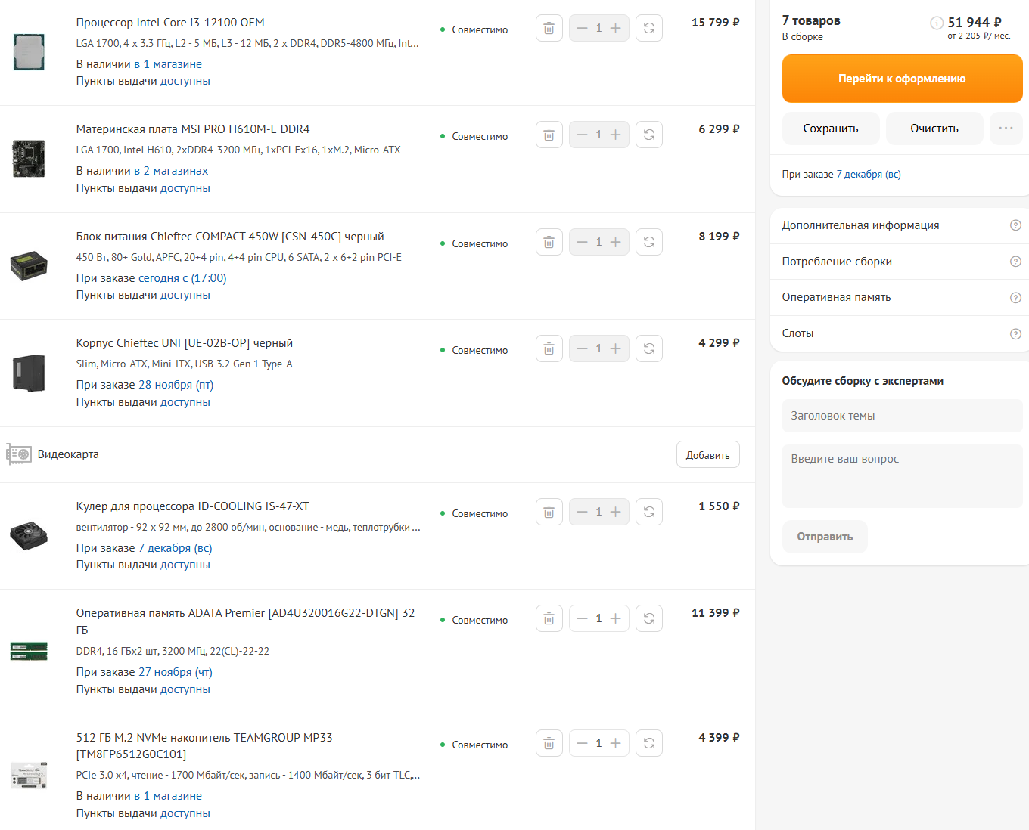Open the 7 декабря delivery date link
This screenshot has height=830, width=1029.
[x=868, y=175]
